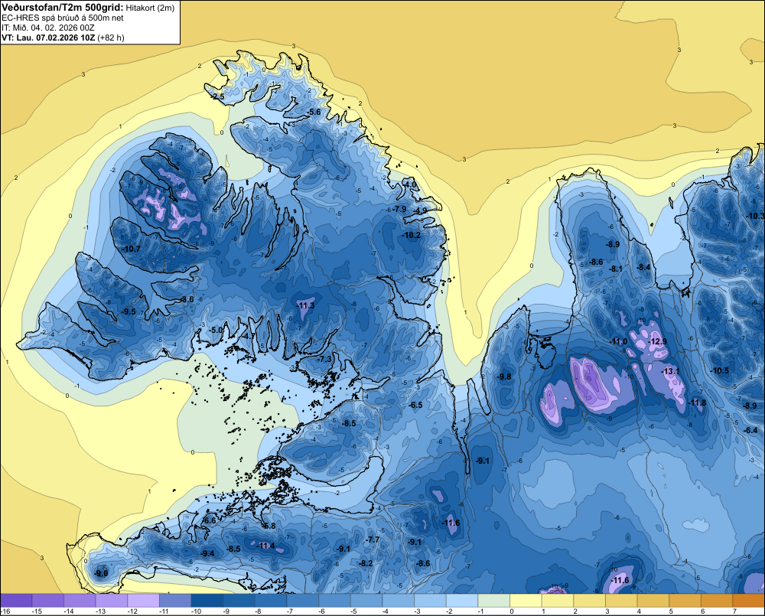Click the legend swatch between -5 and -4

366,600
